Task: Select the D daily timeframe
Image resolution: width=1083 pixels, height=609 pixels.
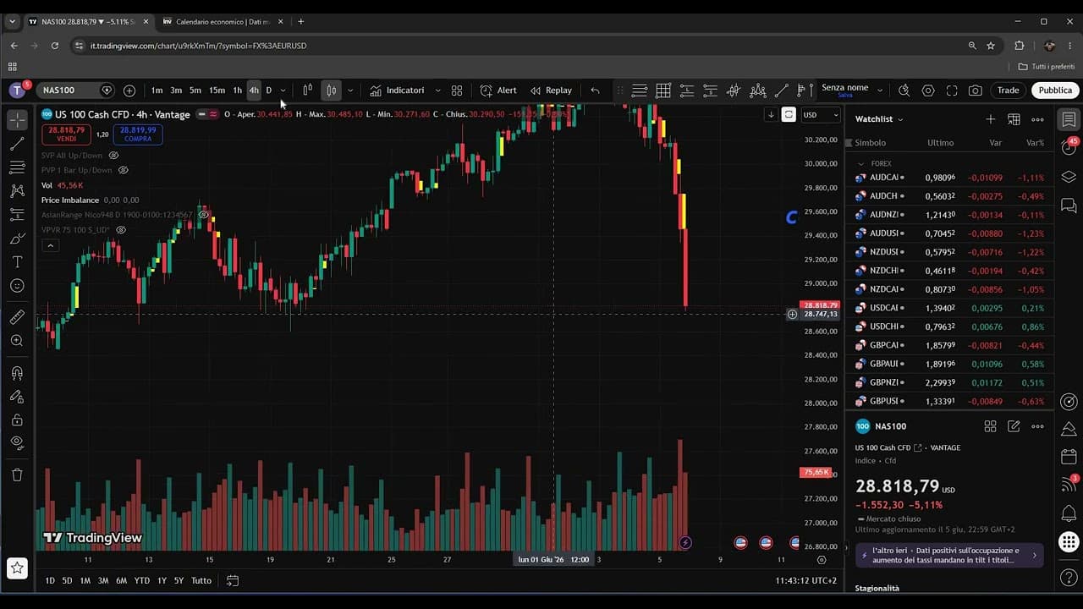Action: pos(269,91)
